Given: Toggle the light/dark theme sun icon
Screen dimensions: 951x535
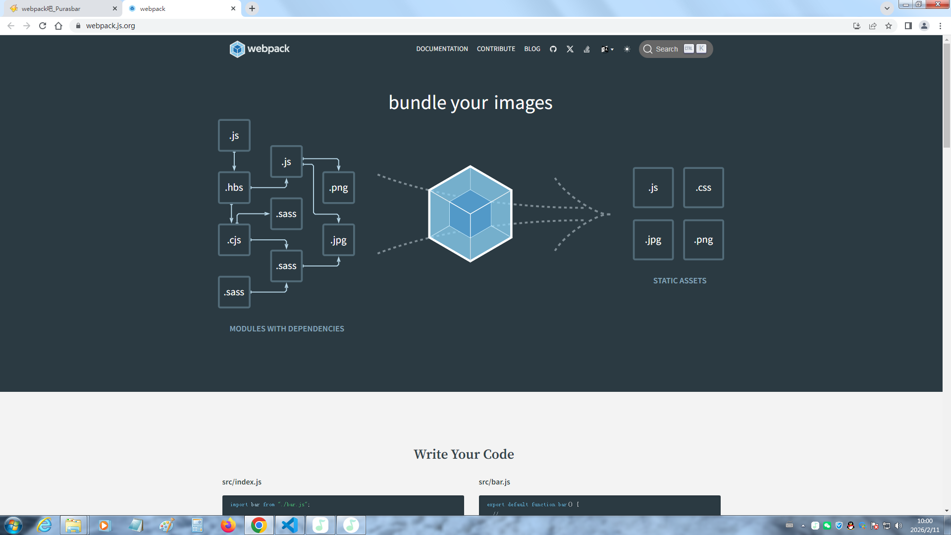Looking at the screenshot, I should coord(627,49).
